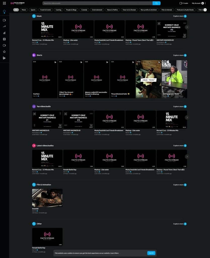Click the Music section tag icon

(34, 16)
